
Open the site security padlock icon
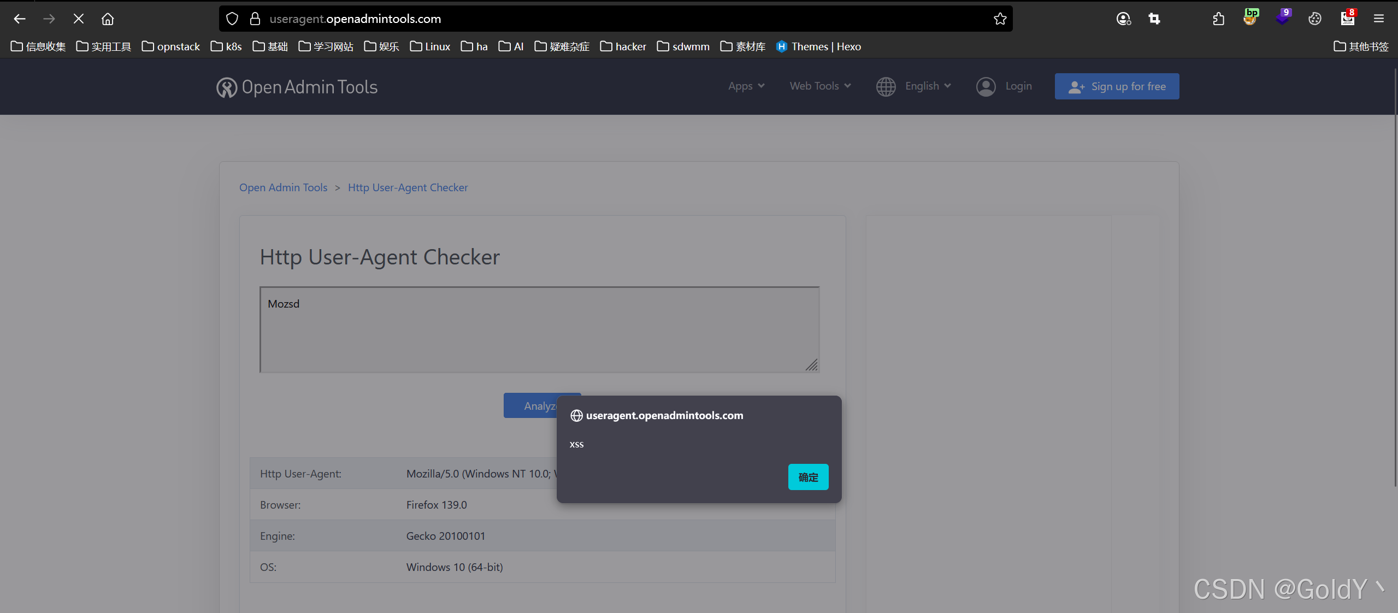pyautogui.click(x=255, y=19)
